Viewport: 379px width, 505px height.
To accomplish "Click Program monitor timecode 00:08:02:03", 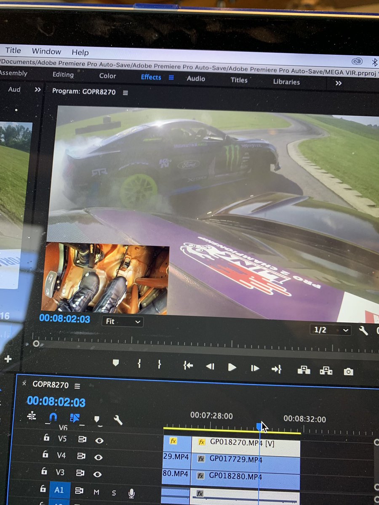I will [64, 319].
